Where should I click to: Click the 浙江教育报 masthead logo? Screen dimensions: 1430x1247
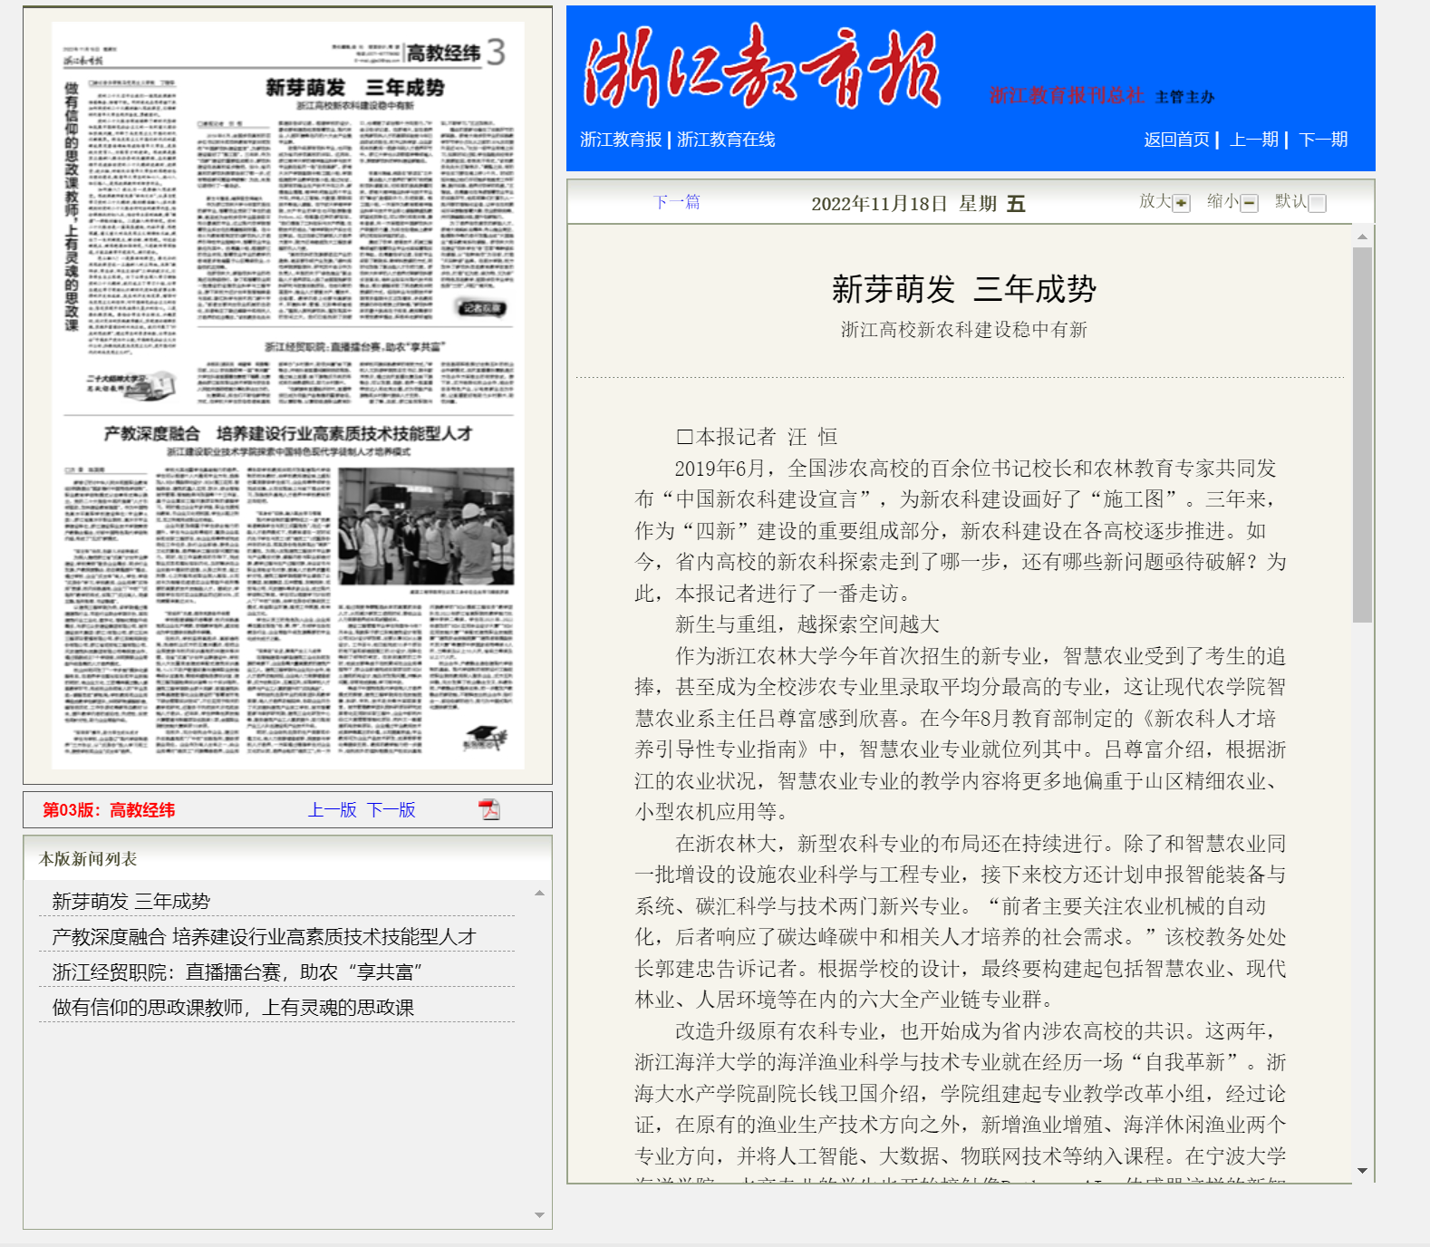[762, 69]
